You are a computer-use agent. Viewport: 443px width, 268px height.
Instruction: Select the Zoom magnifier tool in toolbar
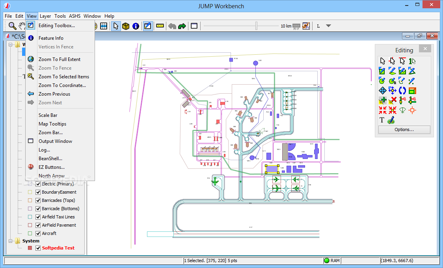(12, 26)
